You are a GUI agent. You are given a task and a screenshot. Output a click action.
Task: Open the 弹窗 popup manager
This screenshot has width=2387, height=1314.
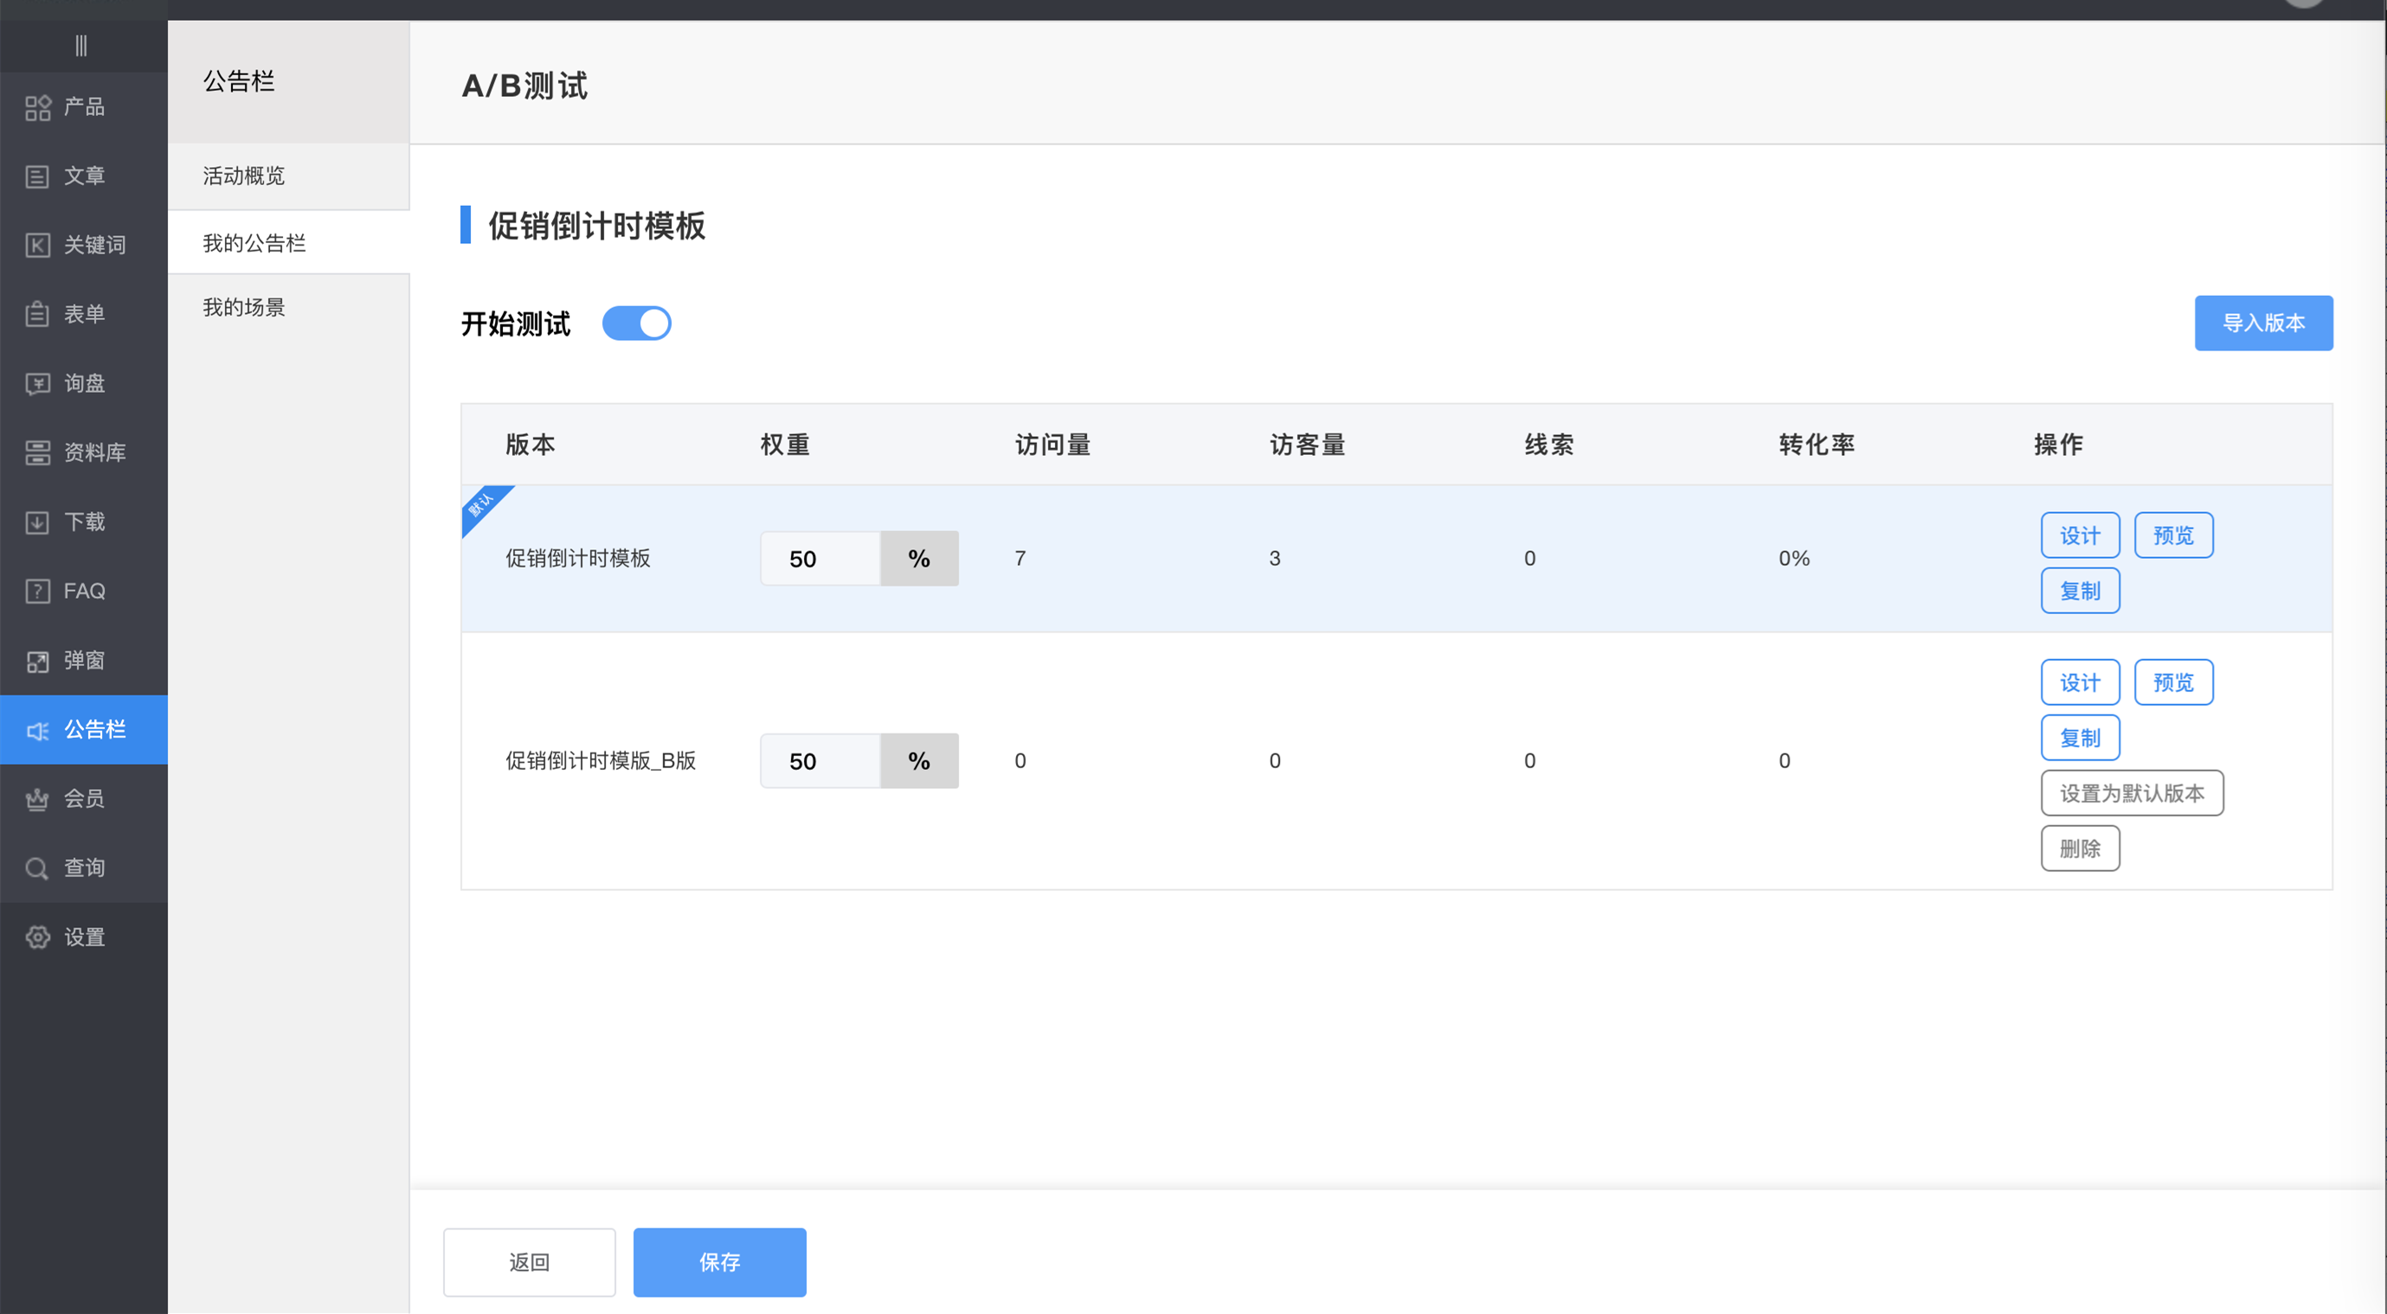pos(83,659)
